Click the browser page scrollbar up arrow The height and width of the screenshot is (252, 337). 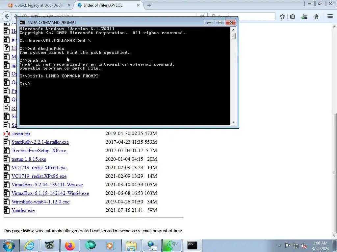(x=334, y=26)
